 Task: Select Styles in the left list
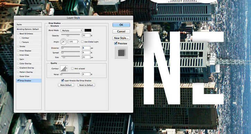[x=29, y=25]
